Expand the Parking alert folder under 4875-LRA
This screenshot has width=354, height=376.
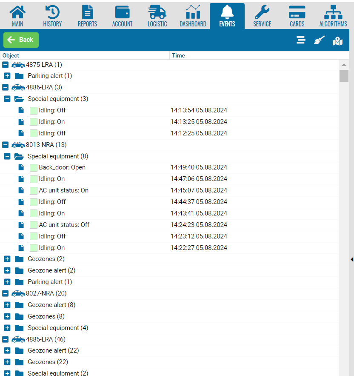pos(7,76)
